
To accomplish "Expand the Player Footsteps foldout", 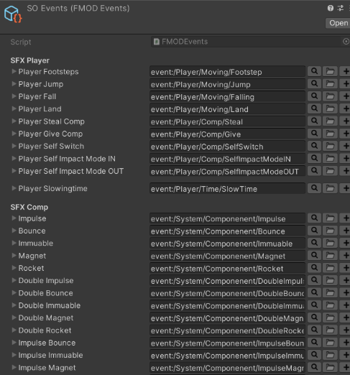I will point(14,71).
